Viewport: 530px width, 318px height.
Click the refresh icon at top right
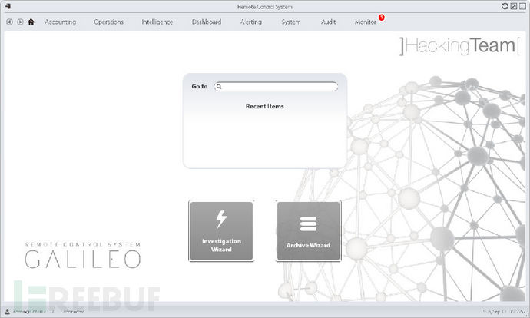click(x=505, y=6)
